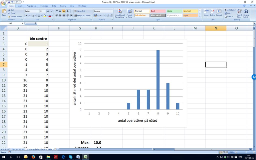Open FileZilla from the taskbar
256x160 pixels.
tap(56, 157)
